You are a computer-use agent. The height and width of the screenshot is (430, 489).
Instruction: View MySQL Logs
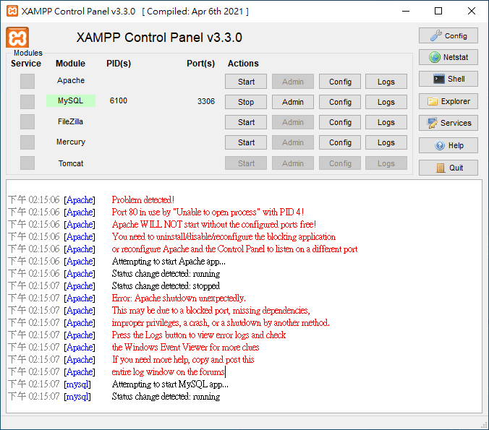[386, 102]
